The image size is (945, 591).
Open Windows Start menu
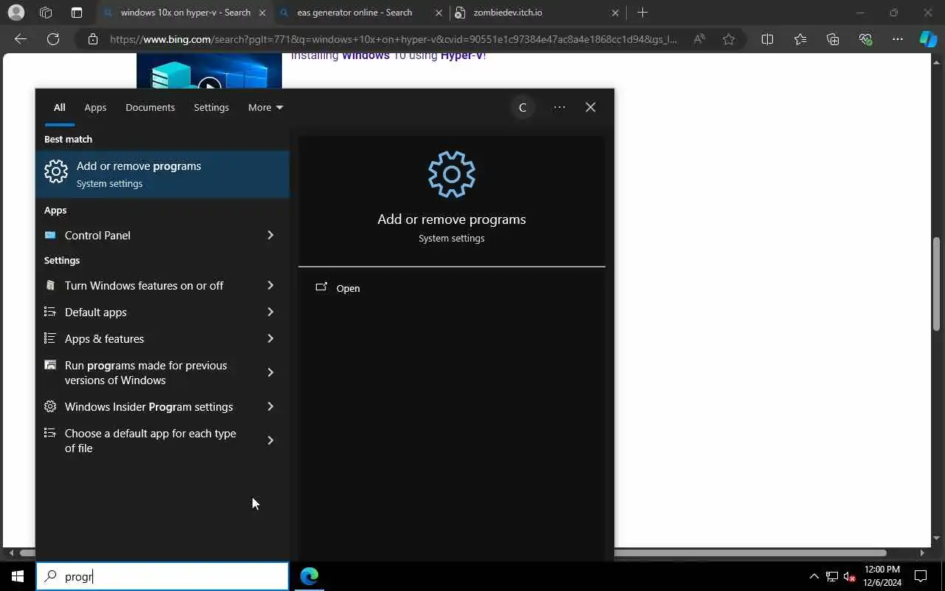pos(18,576)
